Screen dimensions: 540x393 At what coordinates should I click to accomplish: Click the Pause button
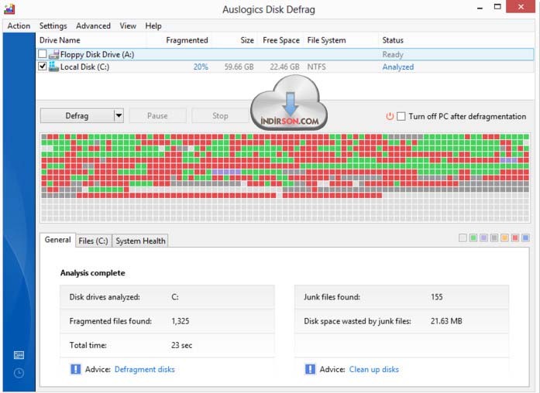[x=157, y=115]
